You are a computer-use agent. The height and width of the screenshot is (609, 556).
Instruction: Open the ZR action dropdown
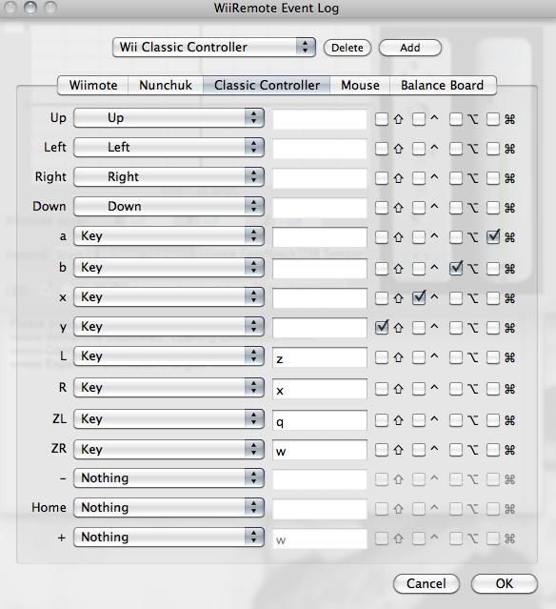pyautogui.click(x=169, y=450)
